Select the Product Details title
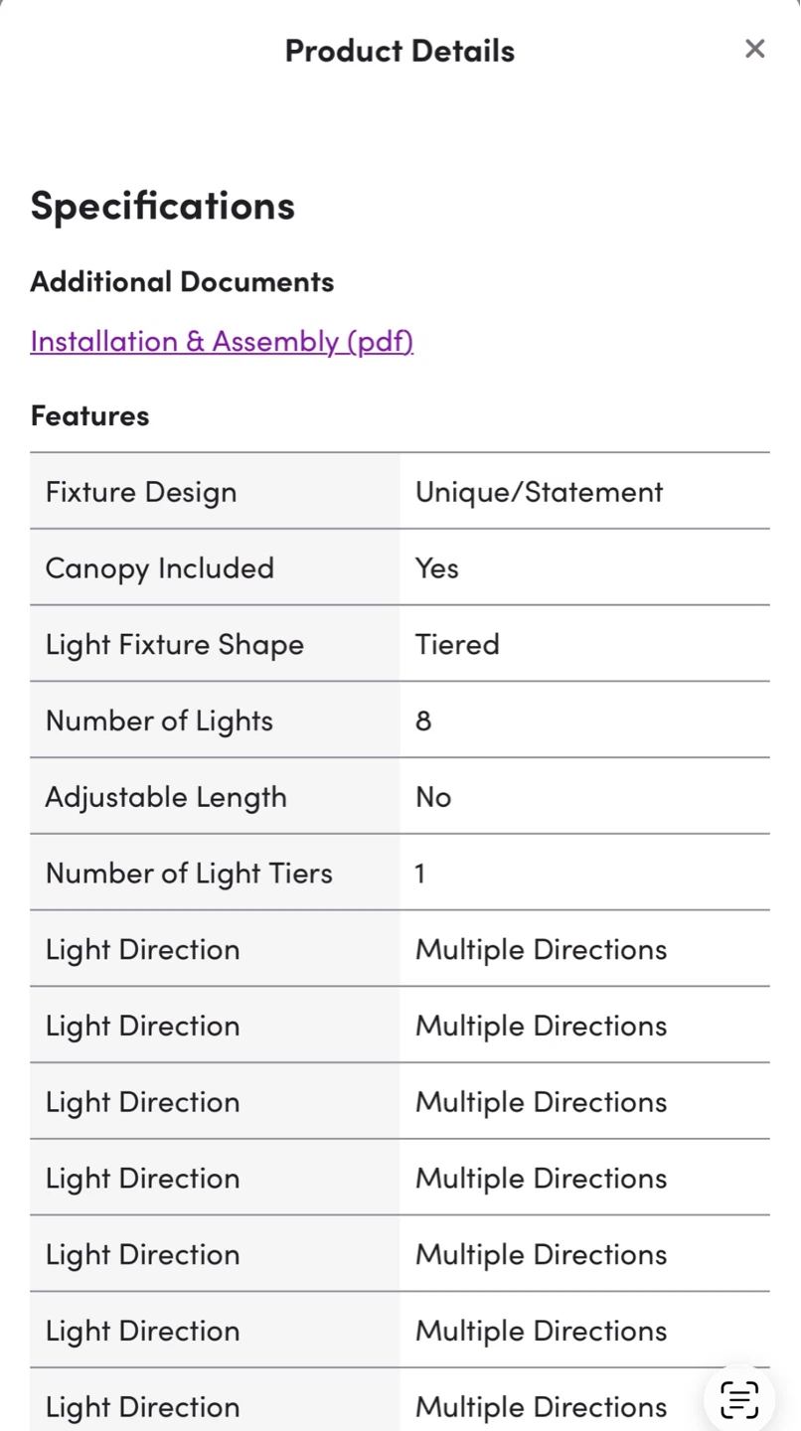801x1431 pixels. [x=400, y=50]
